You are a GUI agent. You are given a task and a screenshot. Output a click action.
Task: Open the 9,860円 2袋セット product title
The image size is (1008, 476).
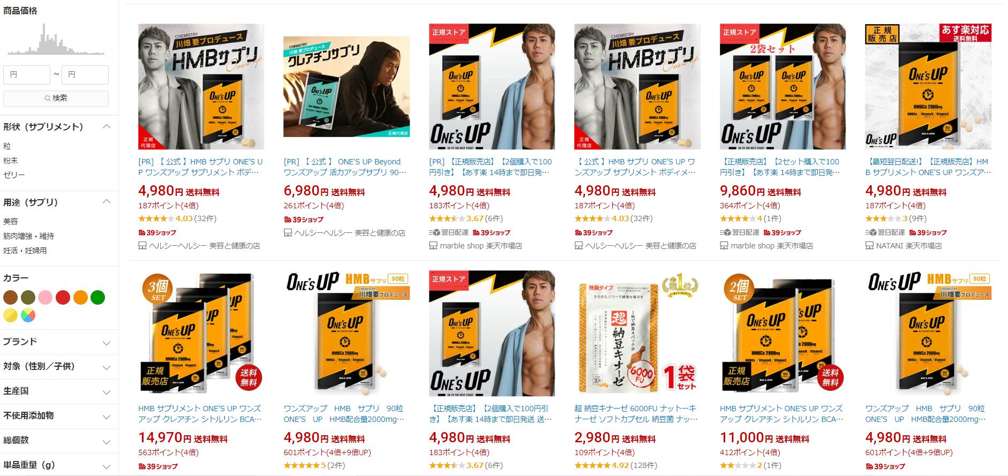point(780,167)
